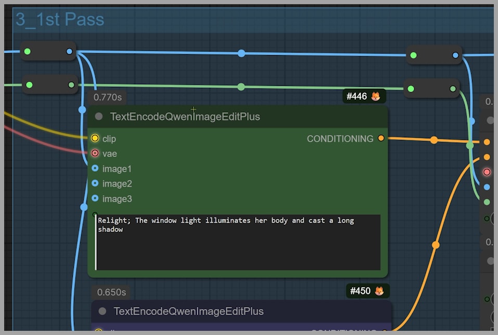Select the 3_1st Pass group title

[x=60, y=20]
